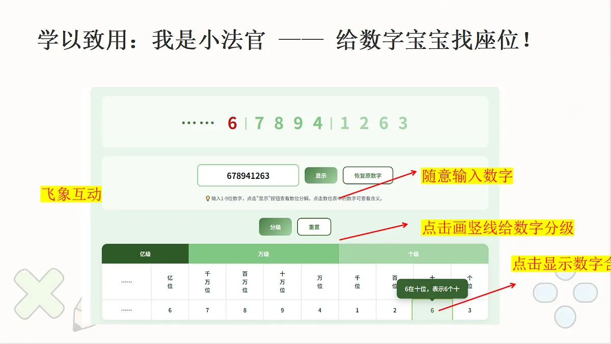
Task: Click the large 4 in the top number display
Action: 318,123
